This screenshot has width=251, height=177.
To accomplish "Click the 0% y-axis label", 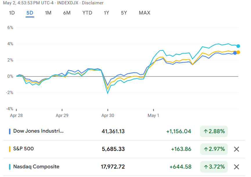I will point(10,76).
